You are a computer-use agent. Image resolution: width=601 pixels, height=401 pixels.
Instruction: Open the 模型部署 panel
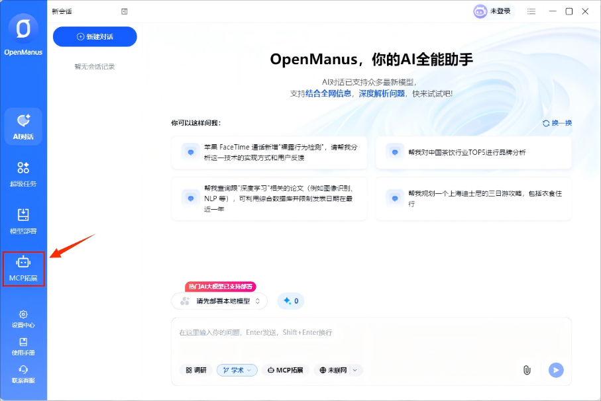pos(23,218)
